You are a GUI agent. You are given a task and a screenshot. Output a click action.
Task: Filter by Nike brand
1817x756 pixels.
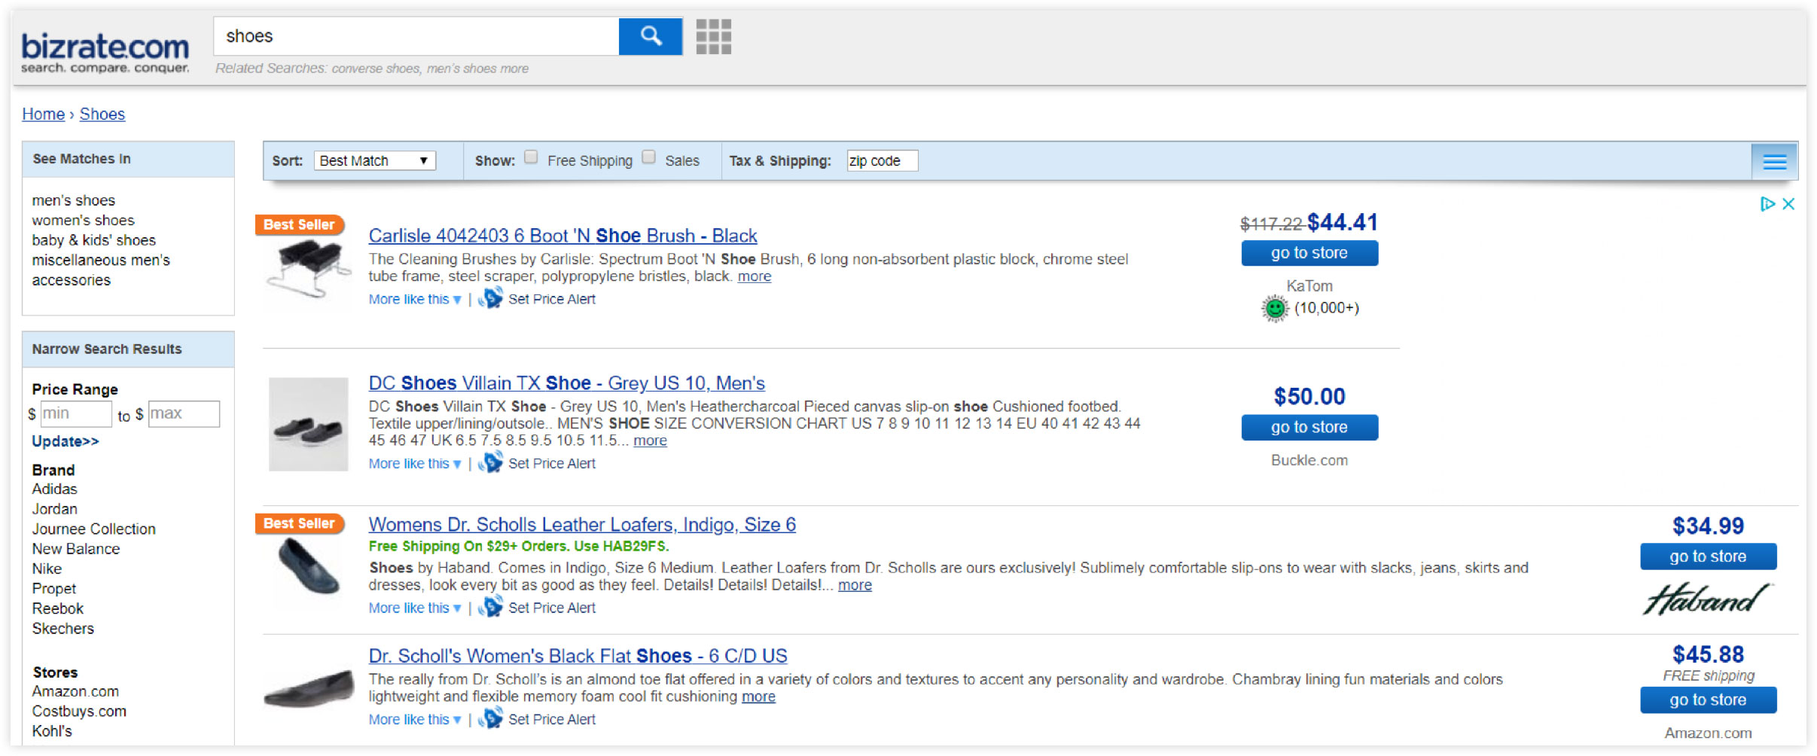(47, 569)
